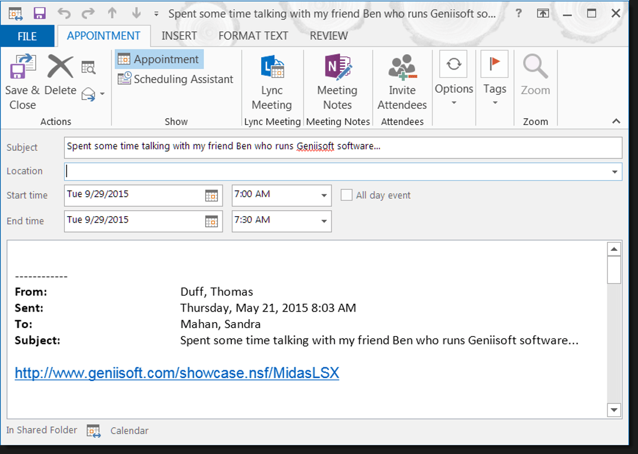Open Customize Quick Access Toolbar dropdown
This screenshot has height=454, width=638.
click(x=156, y=14)
